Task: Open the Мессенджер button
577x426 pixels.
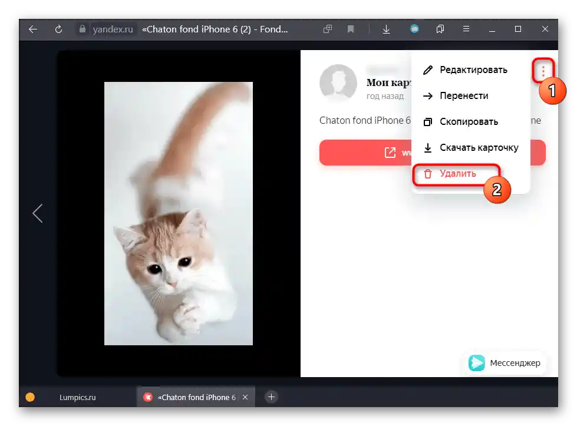Action: coord(504,363)
